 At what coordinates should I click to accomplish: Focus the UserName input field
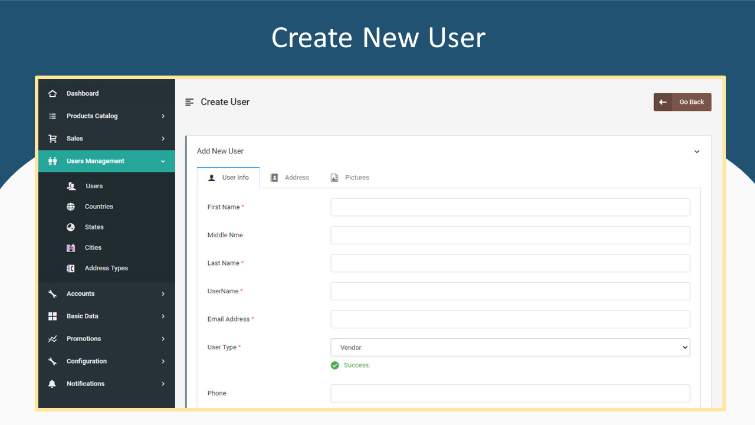coord(510,292)
